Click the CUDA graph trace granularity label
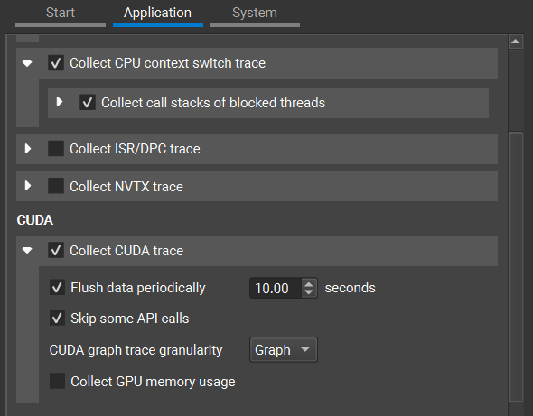The height and width of the screenshot is (416, 533). coord(136,350)
